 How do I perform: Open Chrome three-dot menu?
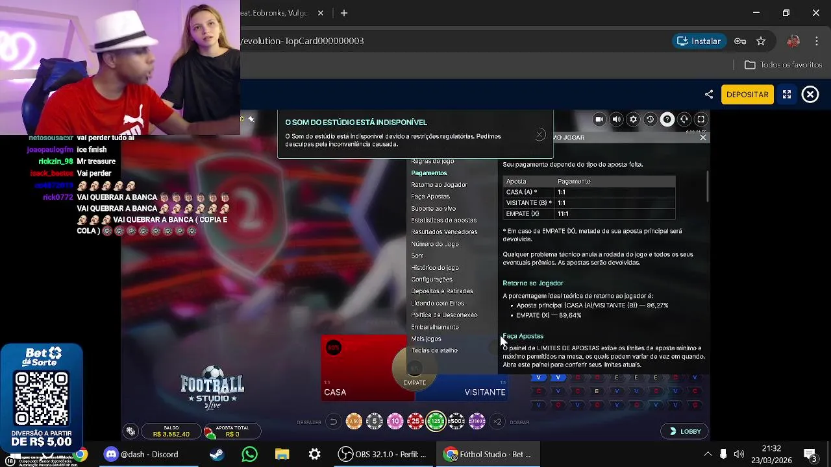tap(817, 41)
